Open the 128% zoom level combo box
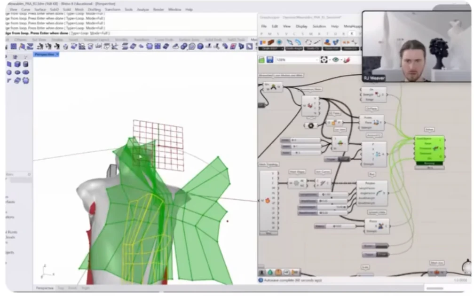Viewport: 474px width, 296px height. [297, 60]
